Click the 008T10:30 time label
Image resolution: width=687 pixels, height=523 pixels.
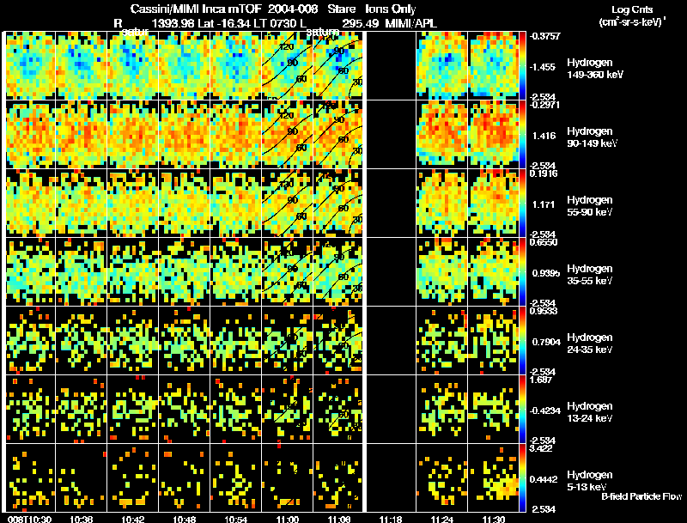pos(30,519)
